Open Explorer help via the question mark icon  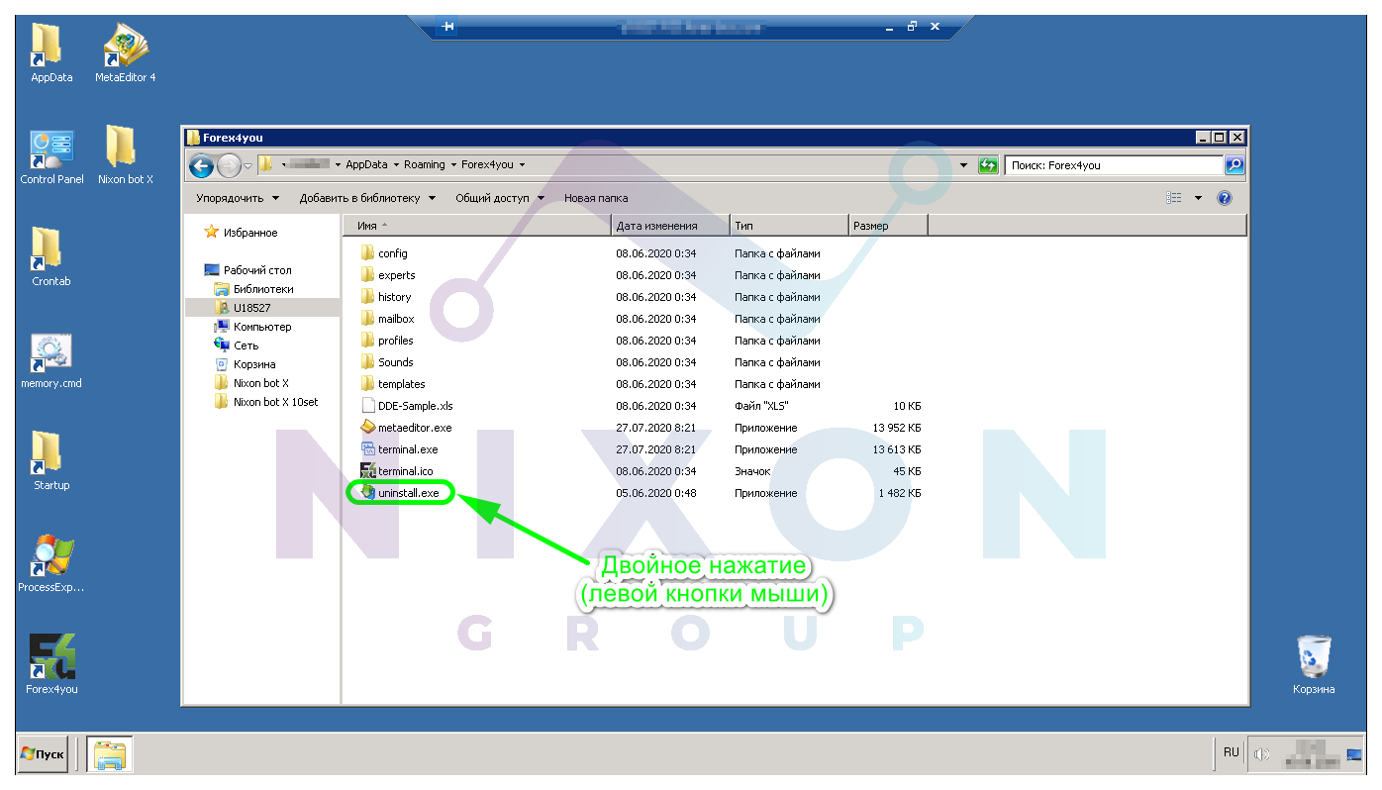coord(1225,198)
